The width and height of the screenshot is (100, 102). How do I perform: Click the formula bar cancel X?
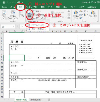tap(22, 27)
